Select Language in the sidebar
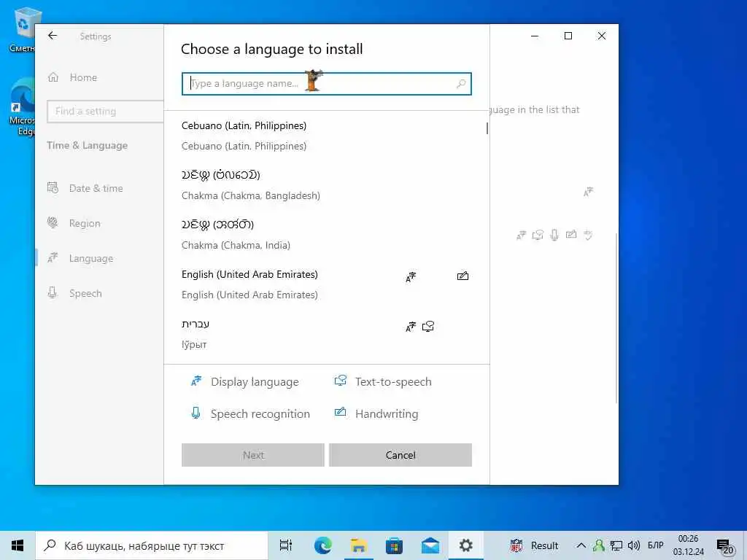 91,259
